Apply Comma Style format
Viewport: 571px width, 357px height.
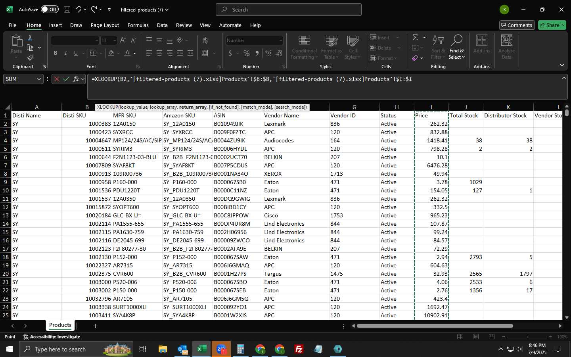(257, 53)
